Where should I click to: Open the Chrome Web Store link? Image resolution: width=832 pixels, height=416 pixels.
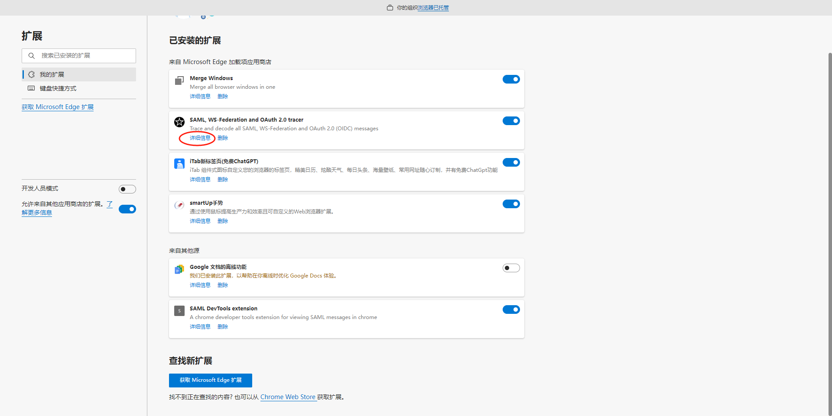[x=288, y=397]
